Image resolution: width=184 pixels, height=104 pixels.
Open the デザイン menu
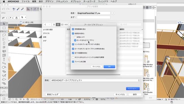pyautogui.click(x=49, y=1)
